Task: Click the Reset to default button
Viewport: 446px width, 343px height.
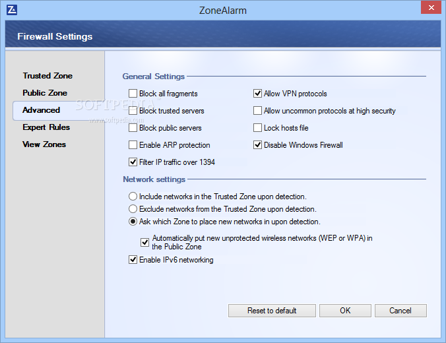Action: [272, 311]
